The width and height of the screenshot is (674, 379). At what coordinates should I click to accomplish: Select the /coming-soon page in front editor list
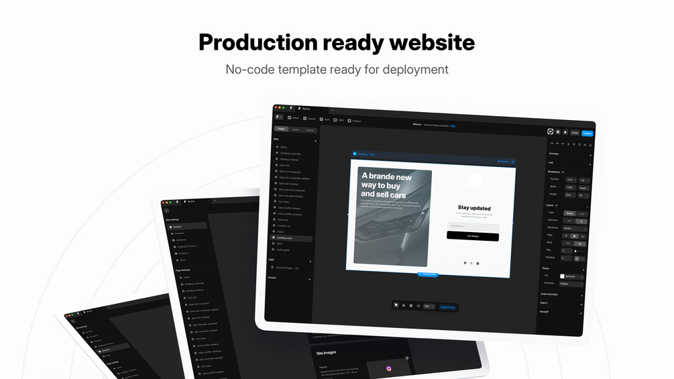click(292, 237)
